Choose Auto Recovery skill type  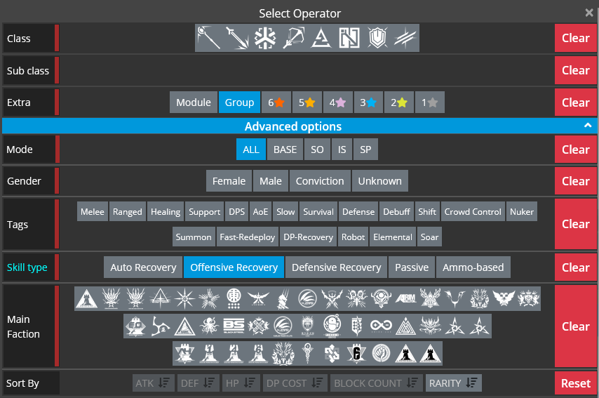click(143, 267)
